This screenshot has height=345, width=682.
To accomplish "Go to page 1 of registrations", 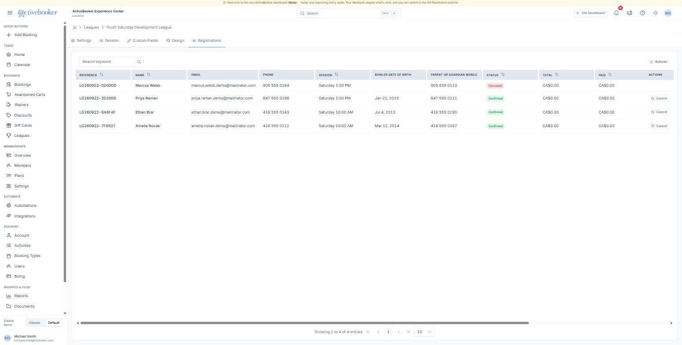I will point(388,332).
